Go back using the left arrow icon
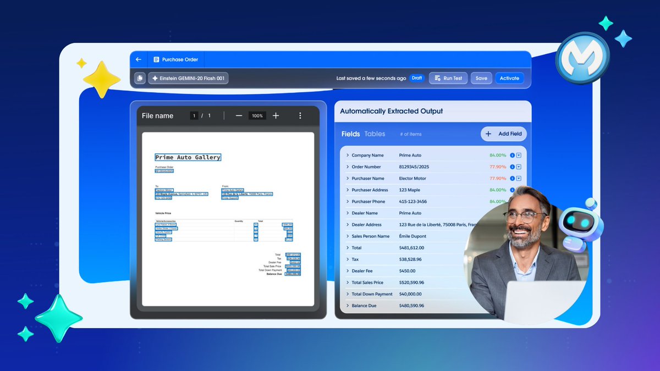The width and height of the screenshot is (660, 371). [x=139, y=59]
